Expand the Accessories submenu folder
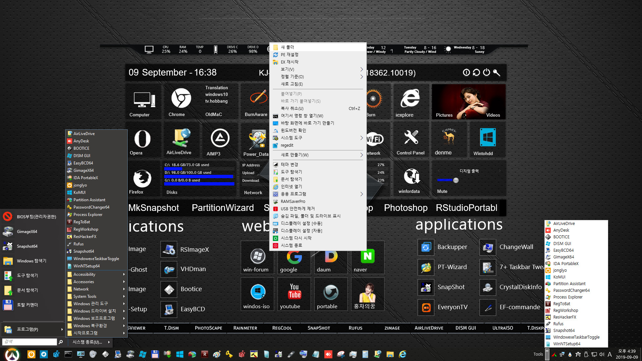642x361 pixels. click(x=96, y=282)
